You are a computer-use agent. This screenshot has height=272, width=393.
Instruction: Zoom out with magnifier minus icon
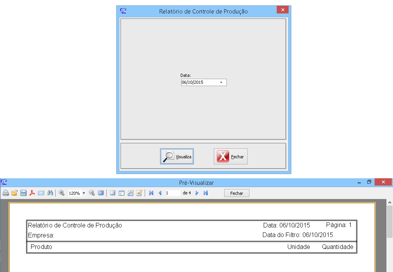pos(92,193)
